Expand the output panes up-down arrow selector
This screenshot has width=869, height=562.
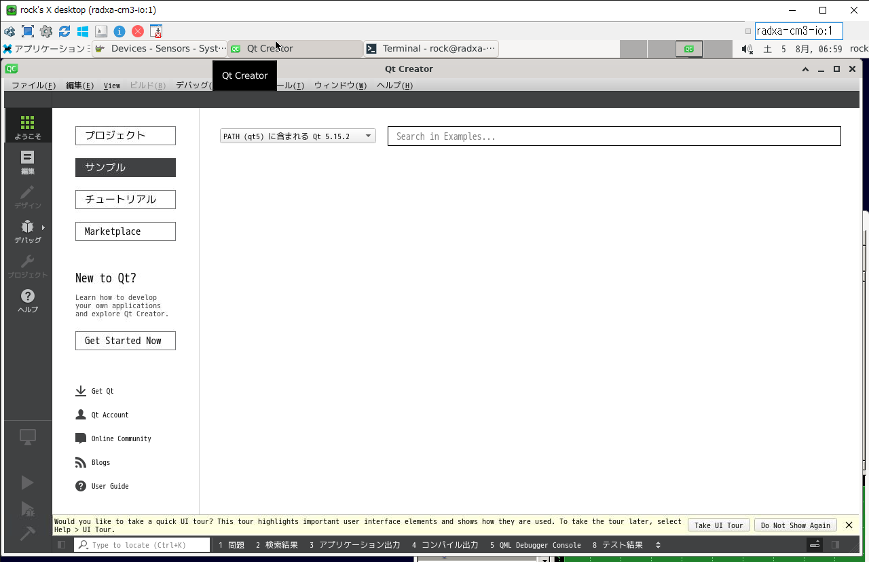coord(658,545)
